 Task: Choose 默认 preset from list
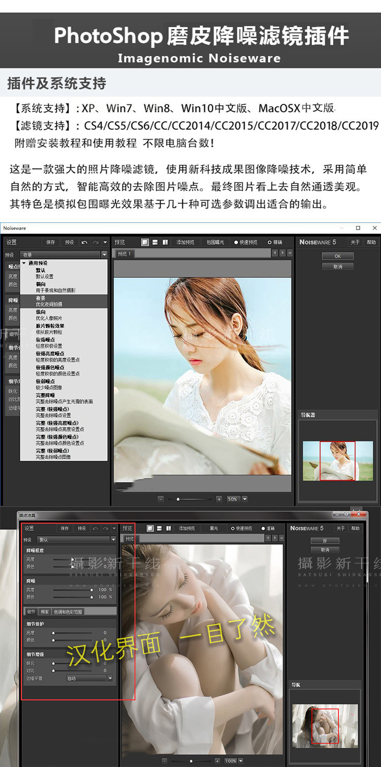63,273
